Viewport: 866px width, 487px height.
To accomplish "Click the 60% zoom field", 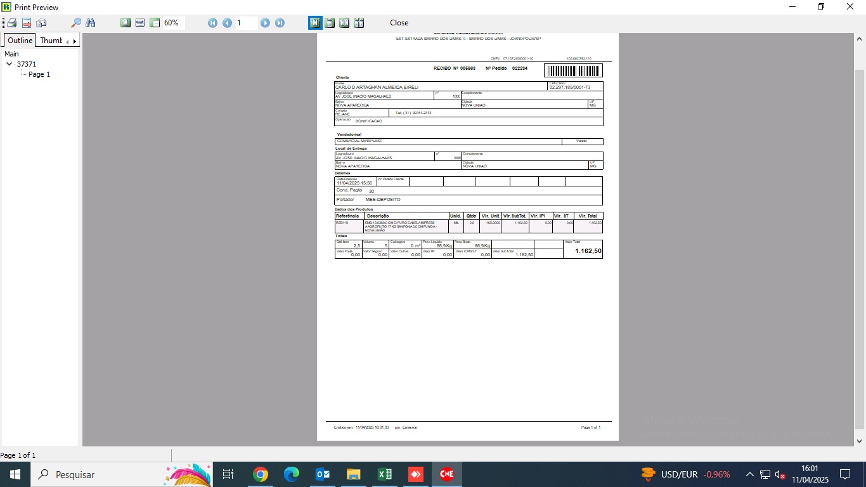I will click(173, 23).
